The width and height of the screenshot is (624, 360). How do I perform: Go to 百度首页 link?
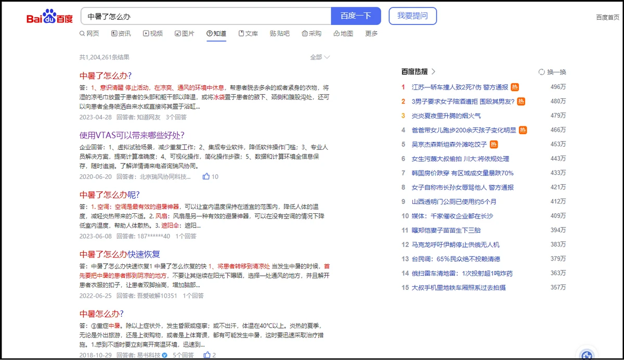(608, 18)
